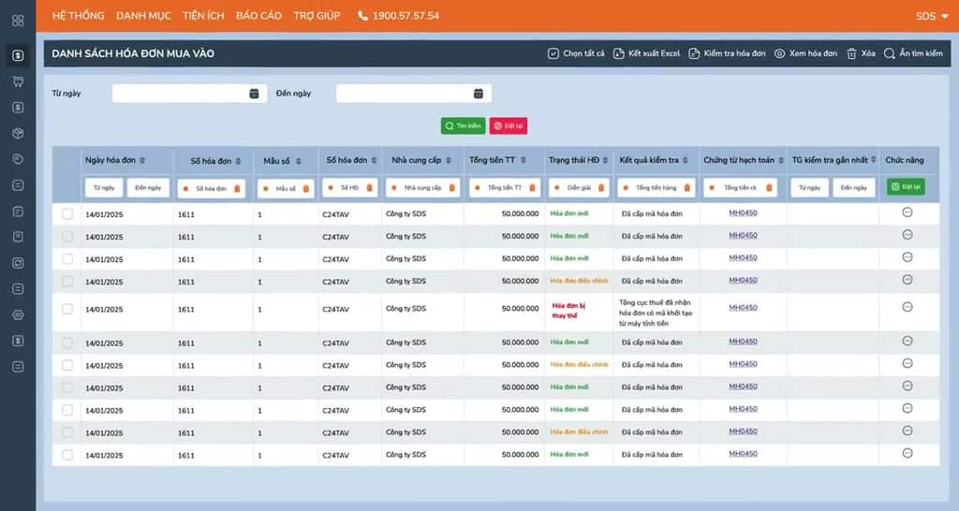The image size is (959, 511).
Task: Open the BÁO CÁO menu
Action: pos(258,16)
